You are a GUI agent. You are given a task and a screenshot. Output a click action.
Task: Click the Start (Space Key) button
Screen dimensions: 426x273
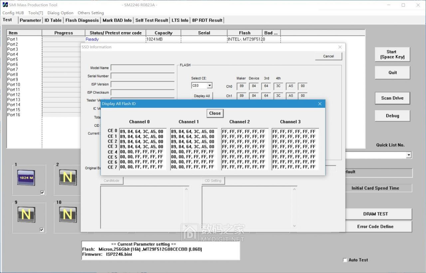(x=392, y=54)
